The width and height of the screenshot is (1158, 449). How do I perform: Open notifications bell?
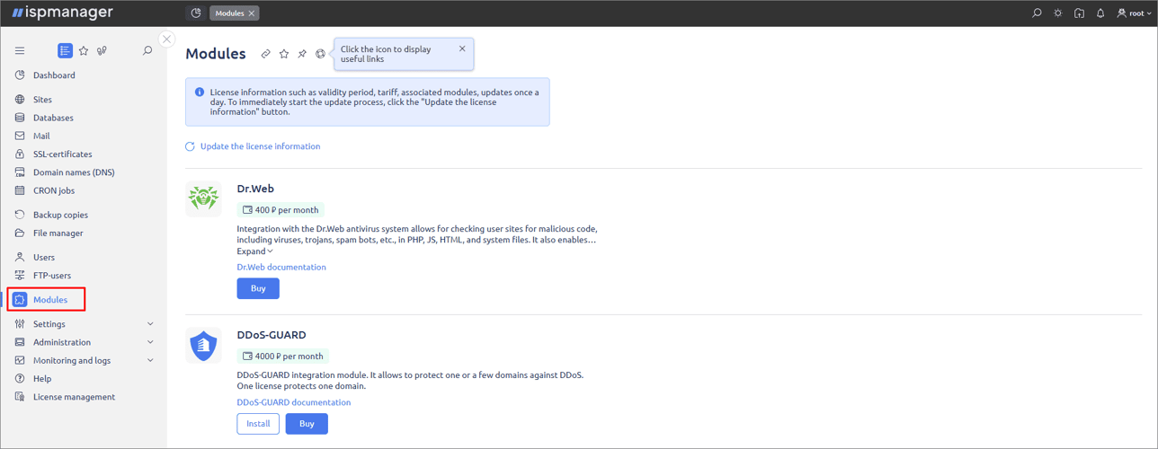[1100, 13]
